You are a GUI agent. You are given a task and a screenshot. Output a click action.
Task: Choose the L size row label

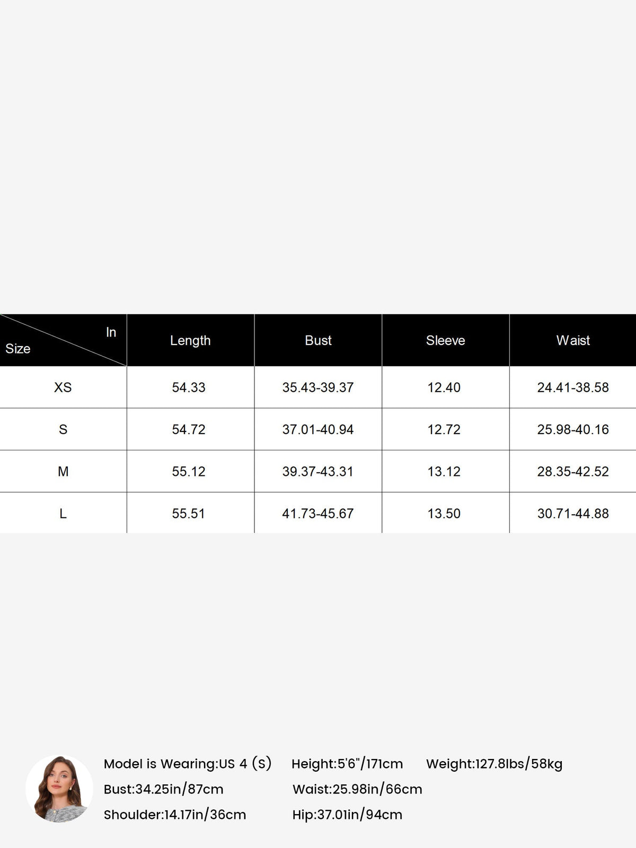[x=63, y=513]
